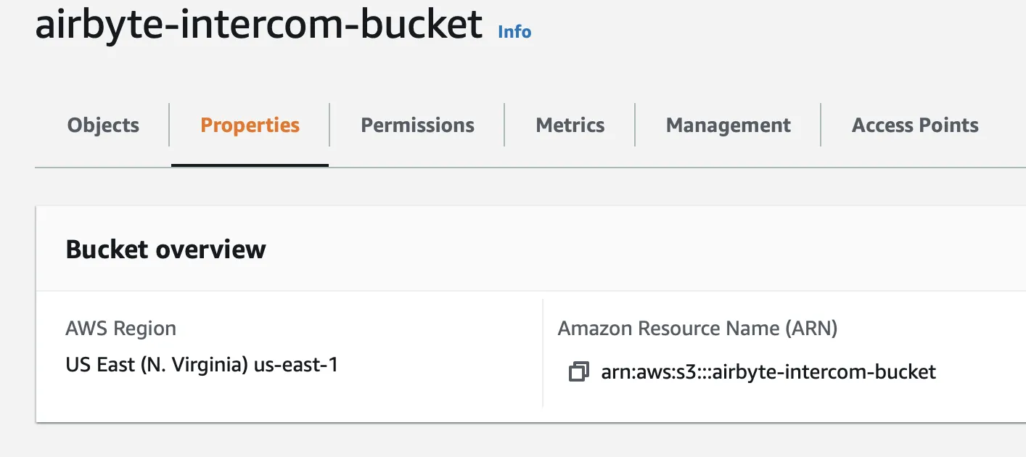Copy the bucket ARN using the copy icon
Viewport: 1026px width, 457px height.
click(x=578, y=372)
